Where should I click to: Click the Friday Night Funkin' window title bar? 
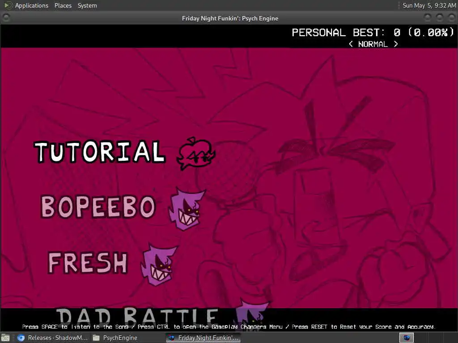(x=230, y=18)
